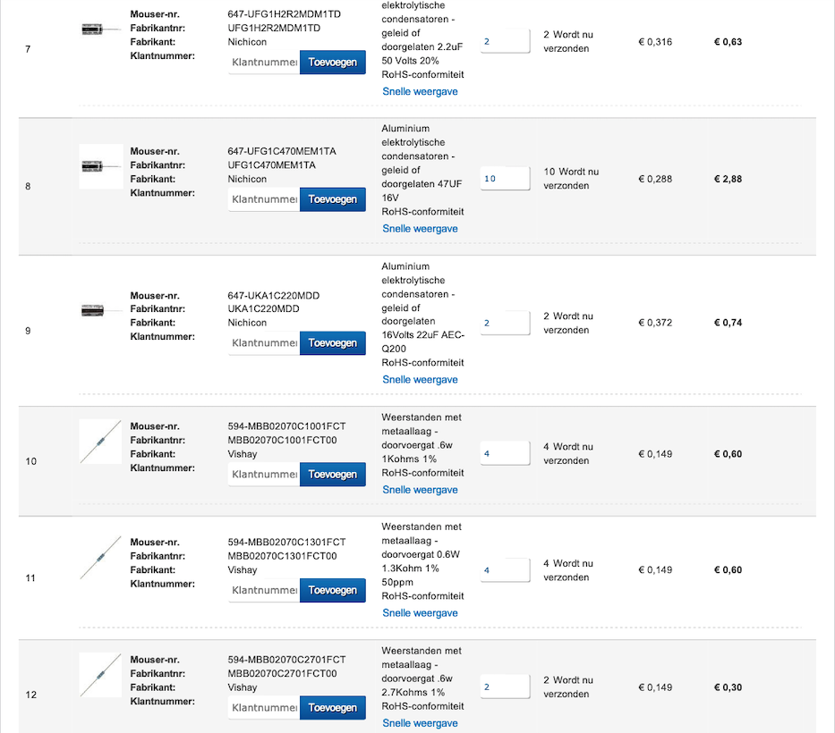The height and width of the screenshot is (733, 835).
Task: Click the 2.7Kohm resistor image in row 12
Action: pyautogui.click(x=100, y=675)
